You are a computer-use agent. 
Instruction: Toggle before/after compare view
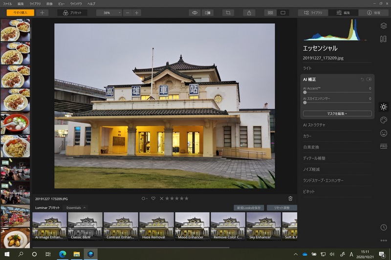[x=207, y=13]
